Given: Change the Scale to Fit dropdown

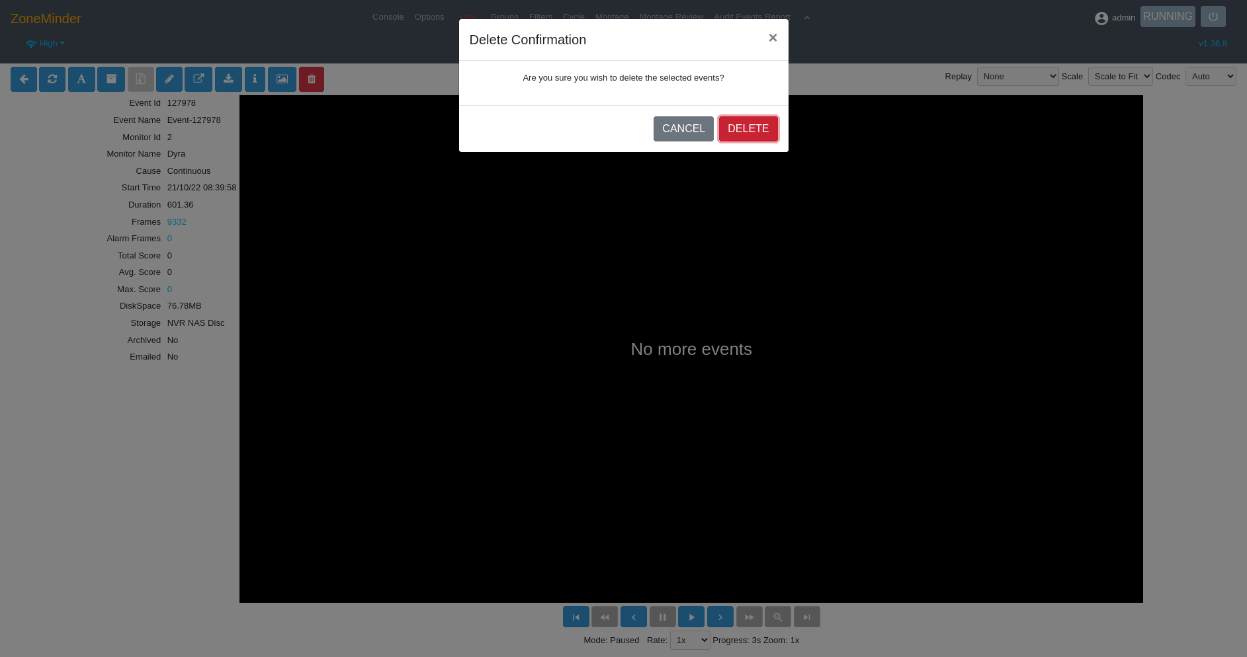Looking at the screenshot, I should 1120,76.
